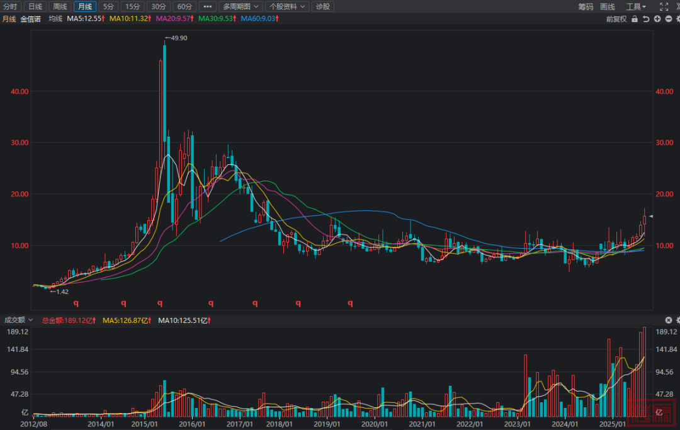Click the 前复权 adjustment button
This screenshot has height=430, width=680.
click(616, 19)
